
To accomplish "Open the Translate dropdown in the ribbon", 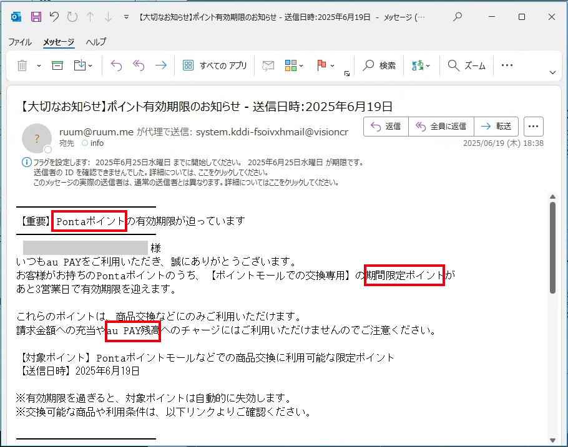I will tap(421, 65).
